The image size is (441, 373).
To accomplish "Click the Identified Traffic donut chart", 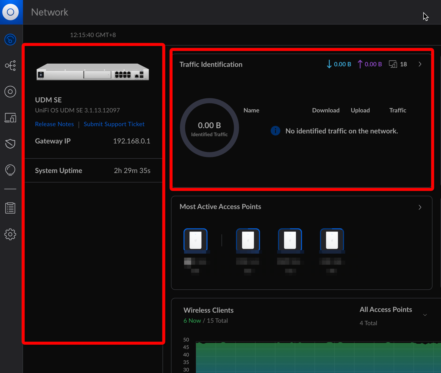I will [209, 128].
